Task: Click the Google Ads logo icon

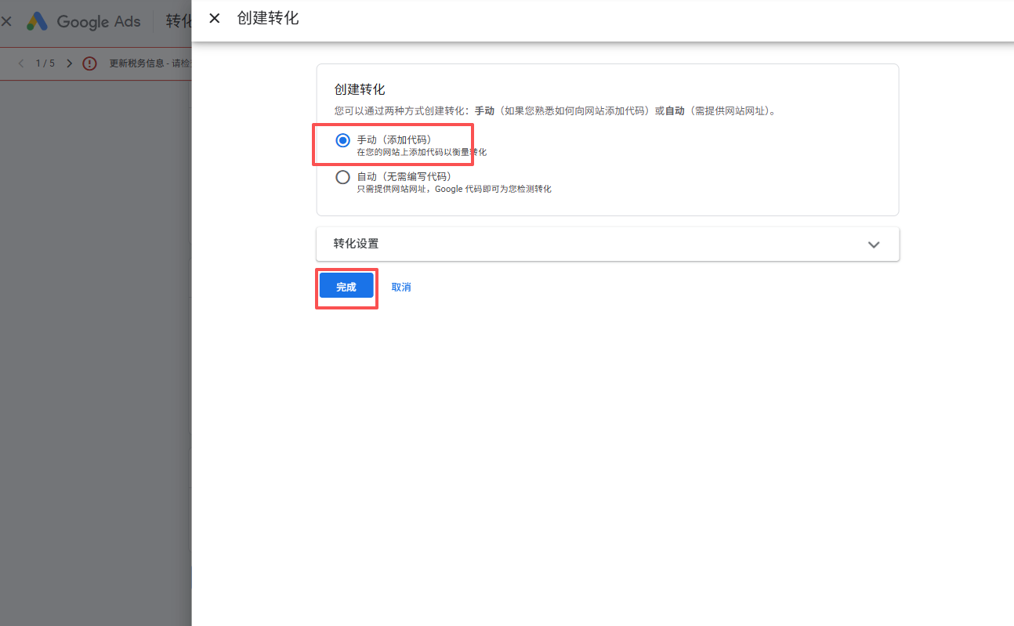Action: click(x=37, y=21)
